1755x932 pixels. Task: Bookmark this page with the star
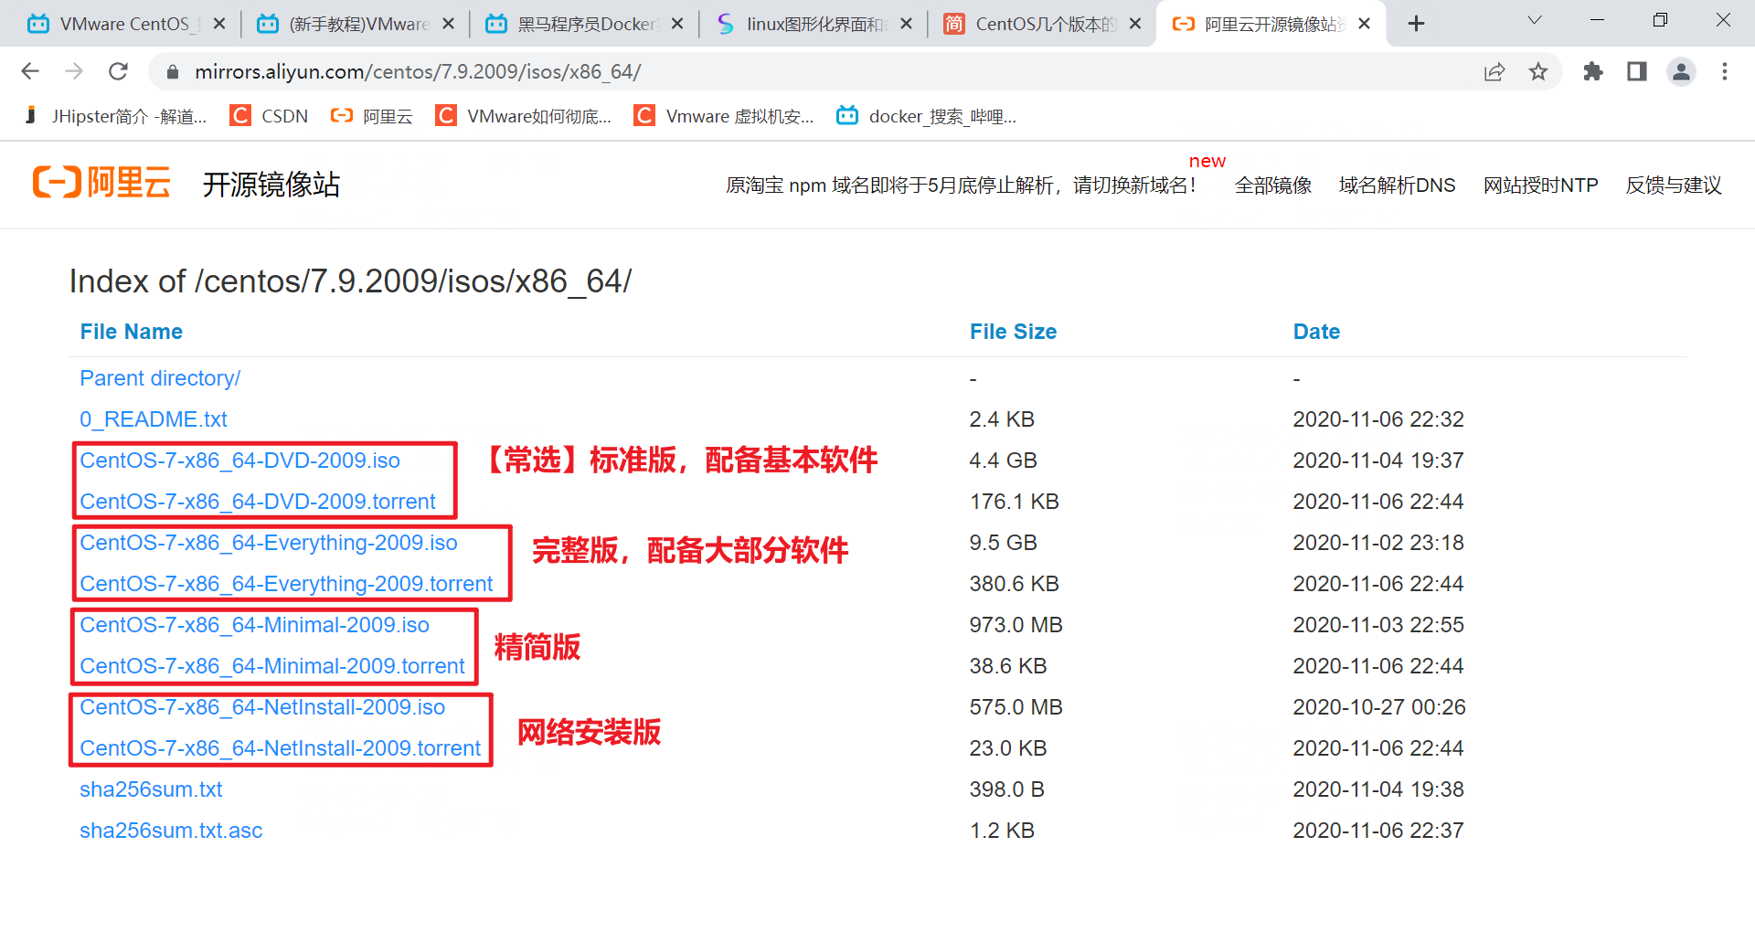click(1538, 71)
